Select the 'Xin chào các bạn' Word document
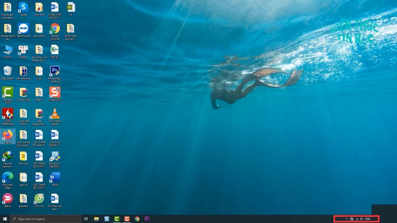This screenshot has width=397, height=223. click(55, 202)
